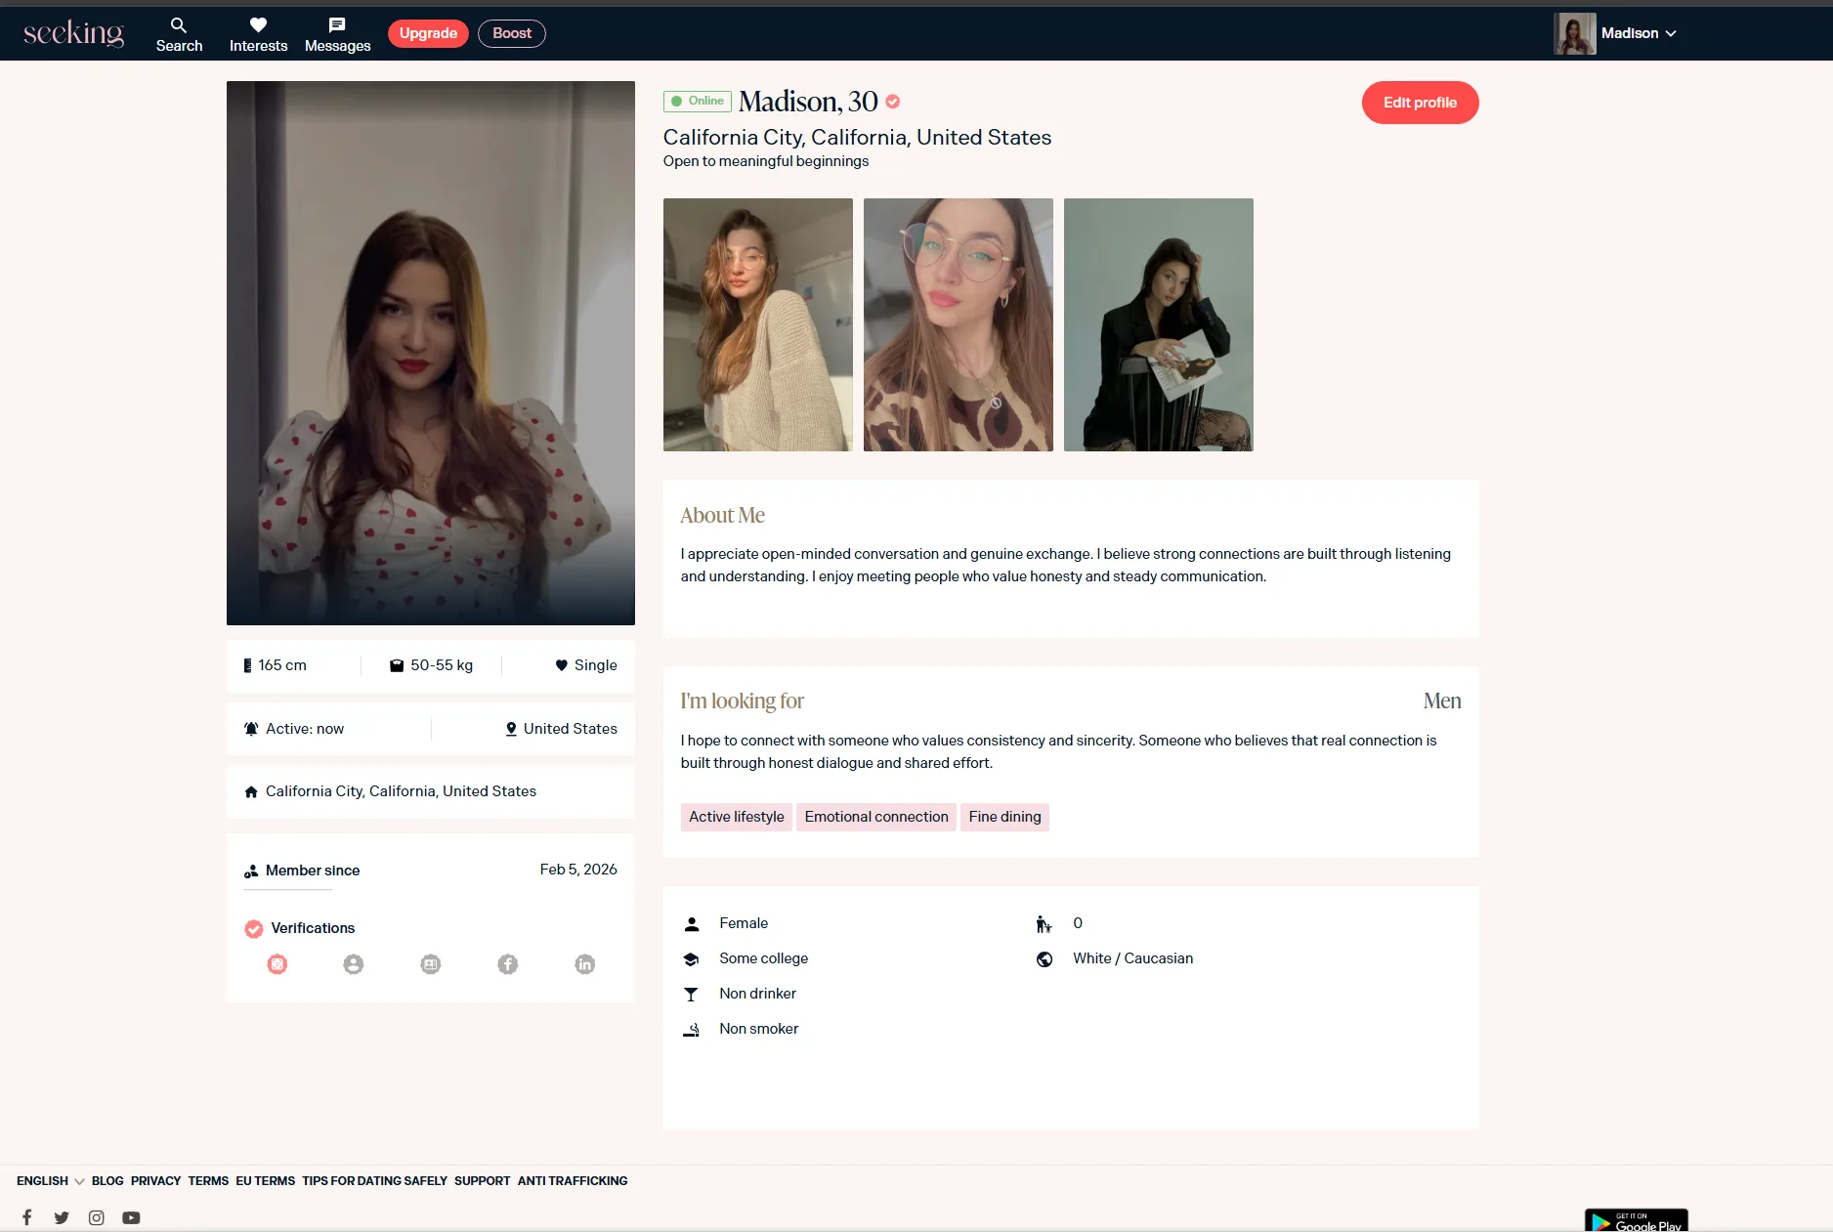
Task: Open the Anti Trafficking footer link
Action: click(573, 1180)
